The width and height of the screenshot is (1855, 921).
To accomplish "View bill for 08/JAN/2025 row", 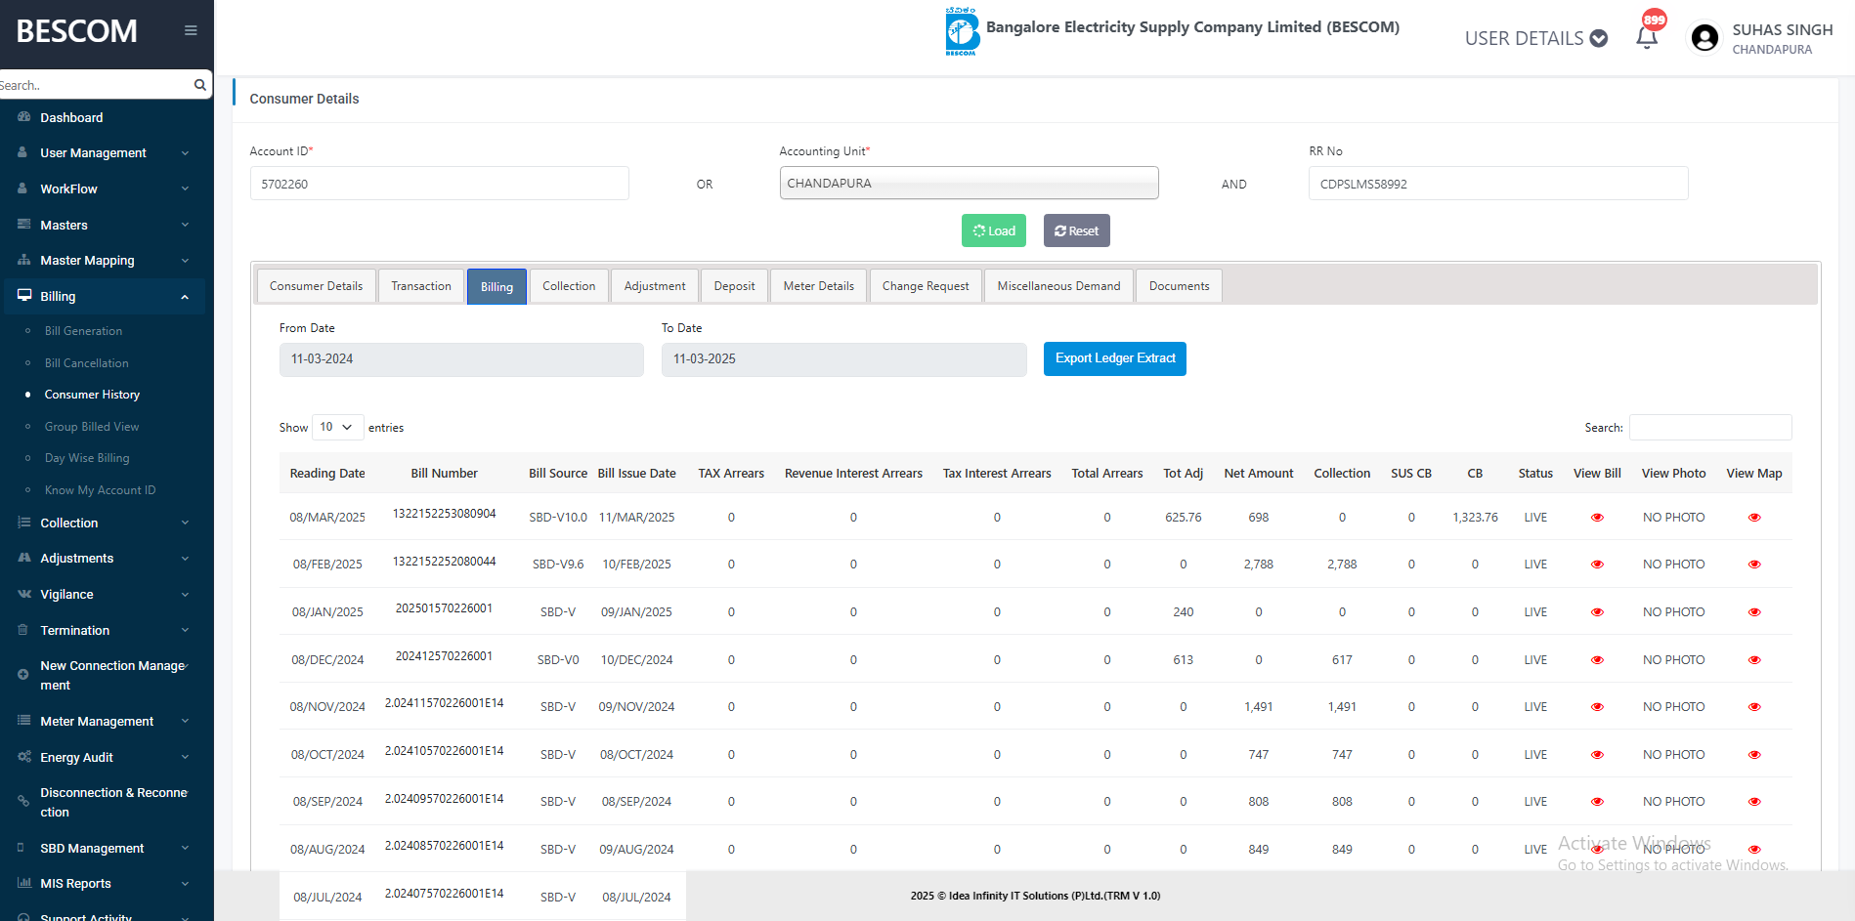I will tap(1597, 612).
